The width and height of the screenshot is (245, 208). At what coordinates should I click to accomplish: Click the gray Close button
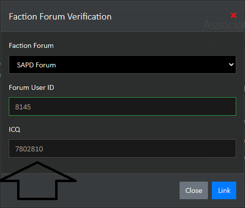pyautogui.click(x=194, y=190)
